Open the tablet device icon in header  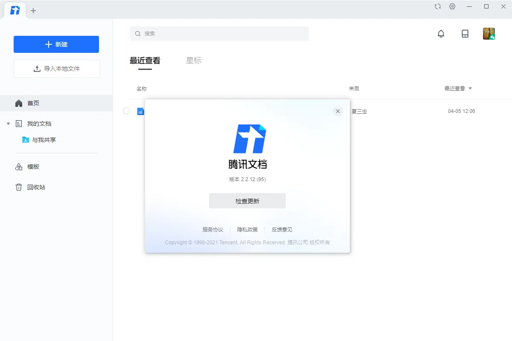(x=465, y=34)
